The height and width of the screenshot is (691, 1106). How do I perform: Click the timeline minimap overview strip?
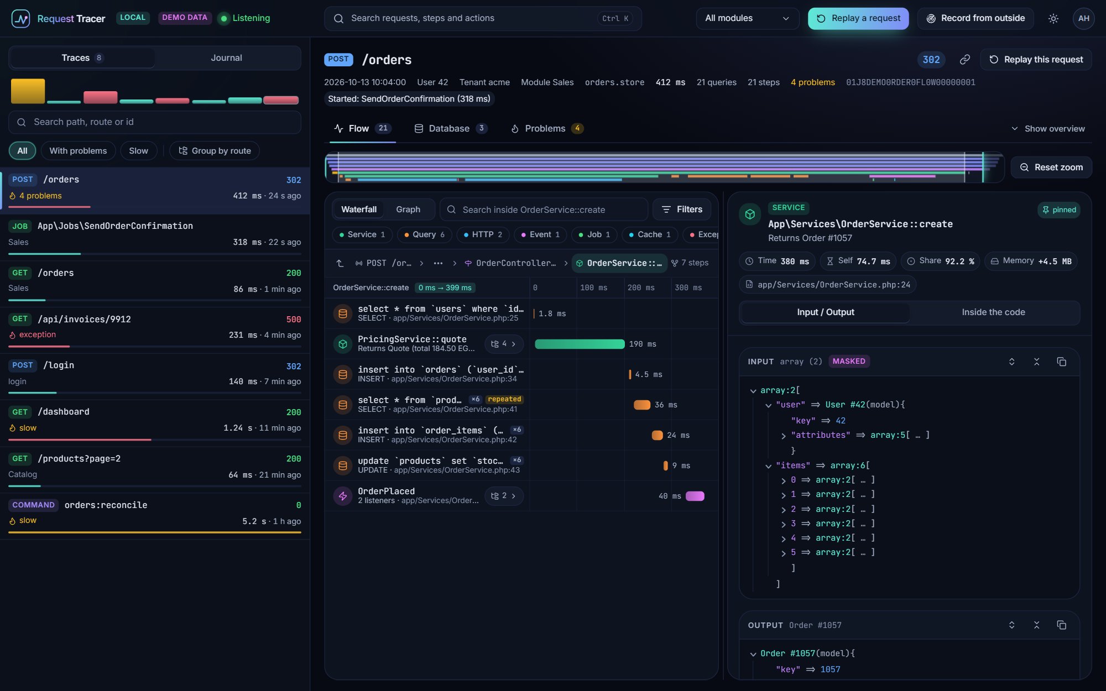coord(664,167)
